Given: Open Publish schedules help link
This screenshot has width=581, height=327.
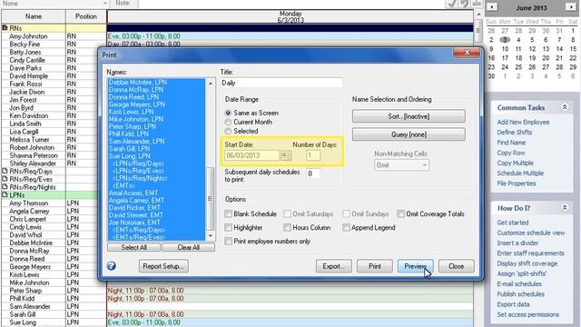Looking at the screenshot, I should [x=520, y=294].
